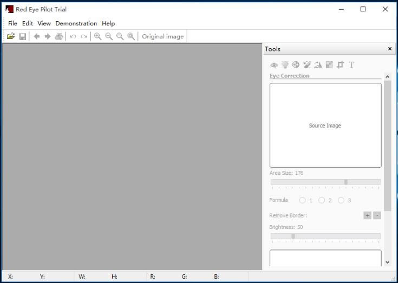This screenshot has width=399, height=283.
Task: Click the 'Tools' panel title
Action: [272, 49]
